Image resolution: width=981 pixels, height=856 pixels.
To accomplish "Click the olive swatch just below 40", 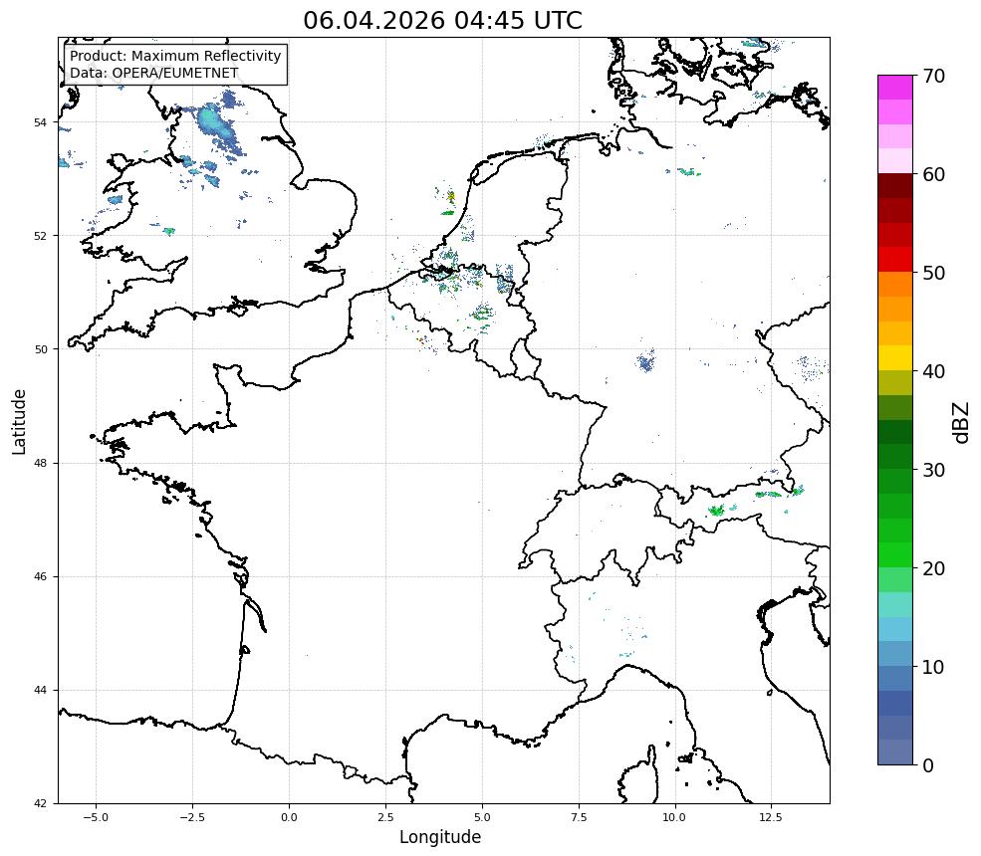I will (x=895, y=382).
